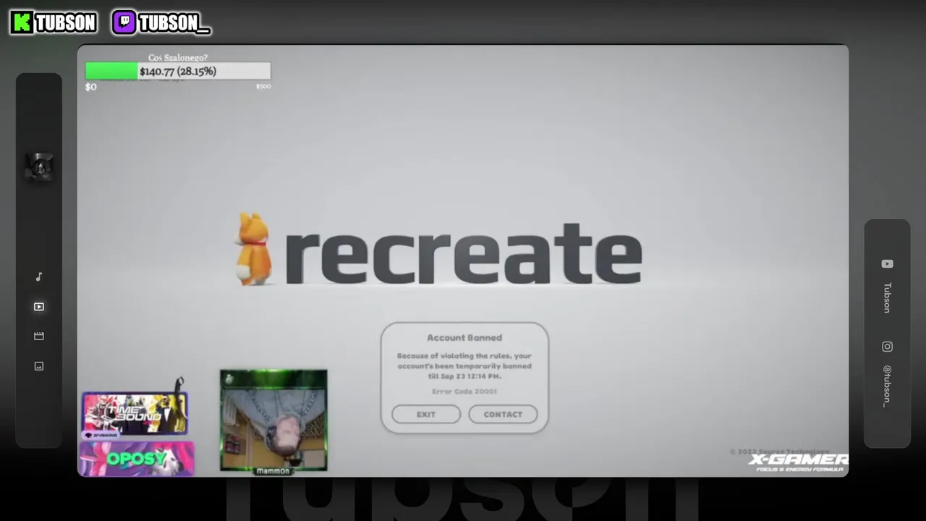Click the Time Bound banner thumbnail
The width and height of the screenshot is (926, 521).
point(135,413)
